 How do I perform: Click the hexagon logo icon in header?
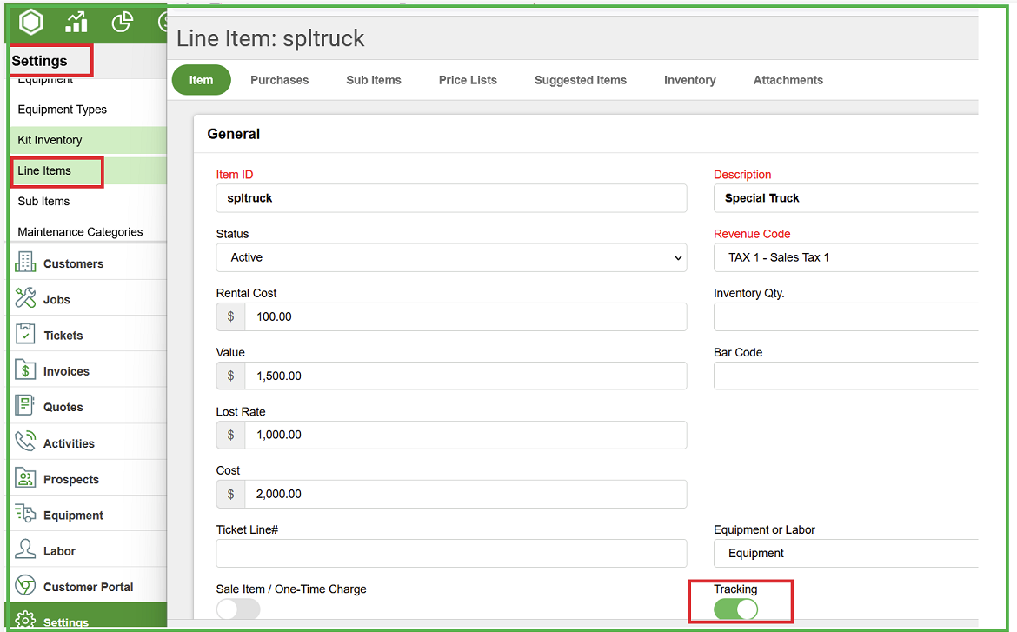click(x=30, y=22)
